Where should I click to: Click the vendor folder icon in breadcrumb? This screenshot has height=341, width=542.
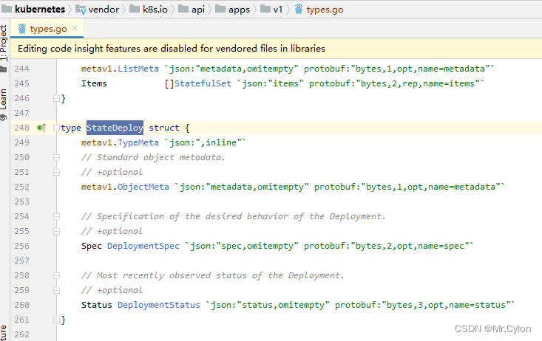click(x=81, y=10)
